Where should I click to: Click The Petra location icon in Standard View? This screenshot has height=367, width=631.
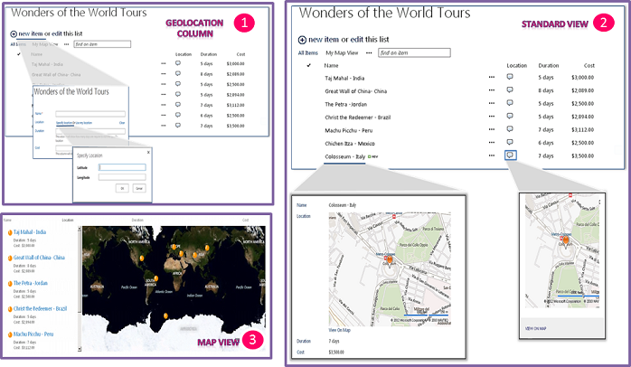coord(510,103)
